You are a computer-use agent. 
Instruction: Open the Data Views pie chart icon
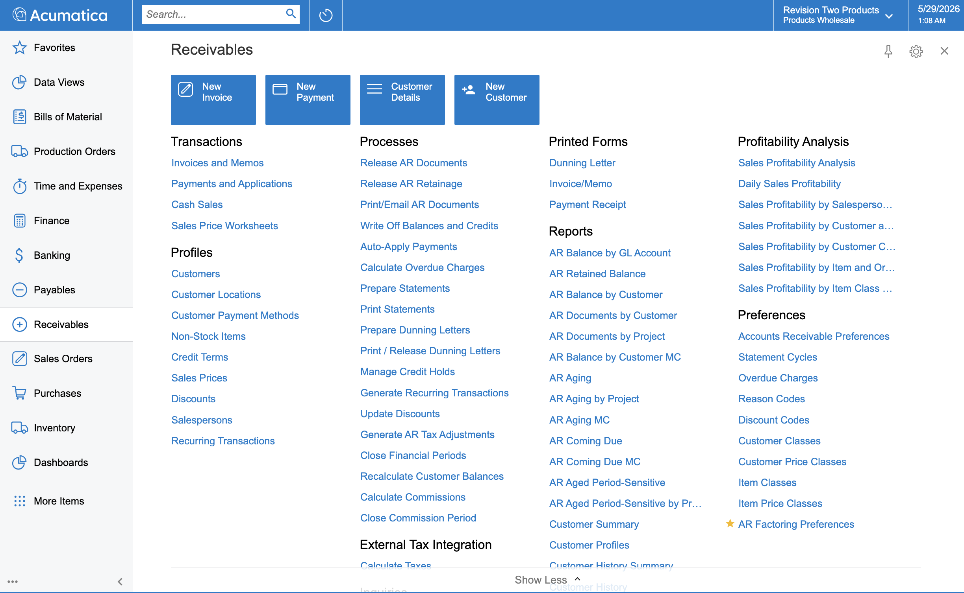(x=19, y=82)
